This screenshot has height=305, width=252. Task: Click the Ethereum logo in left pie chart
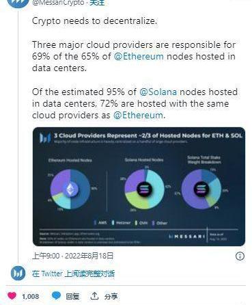coord(70,189)
